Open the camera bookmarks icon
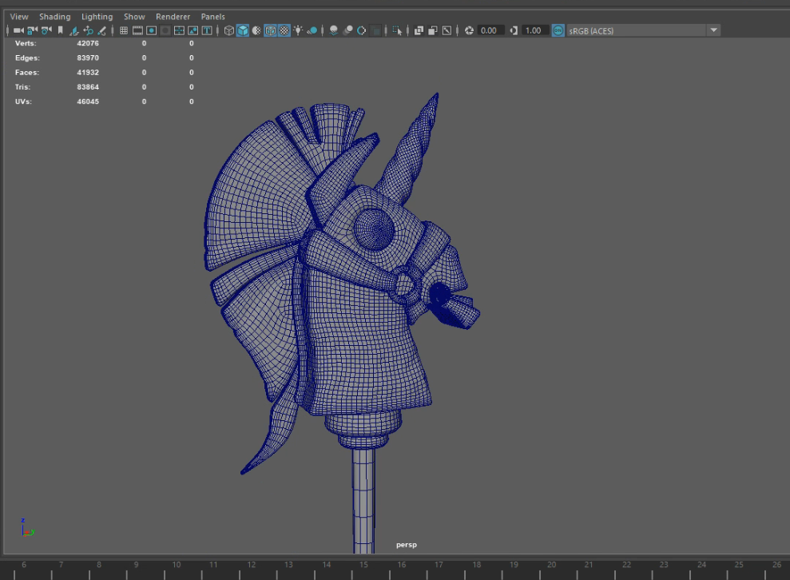Viewport: 790px width, 580px height. pos(60,30)
